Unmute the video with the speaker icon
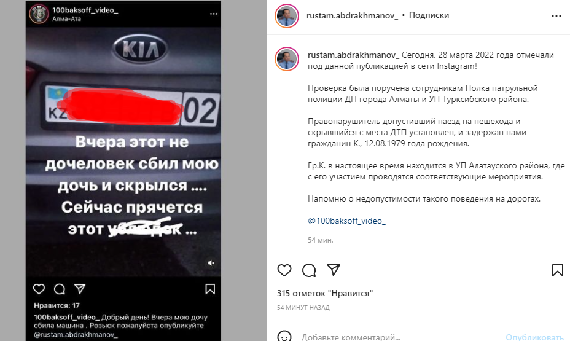Image resolution: width=570 pixels, height=341 pixels. [211, 263]
